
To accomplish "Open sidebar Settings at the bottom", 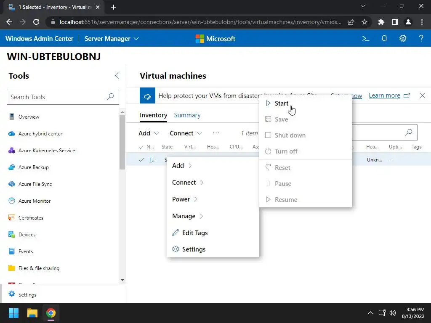I will coord(27,294).
